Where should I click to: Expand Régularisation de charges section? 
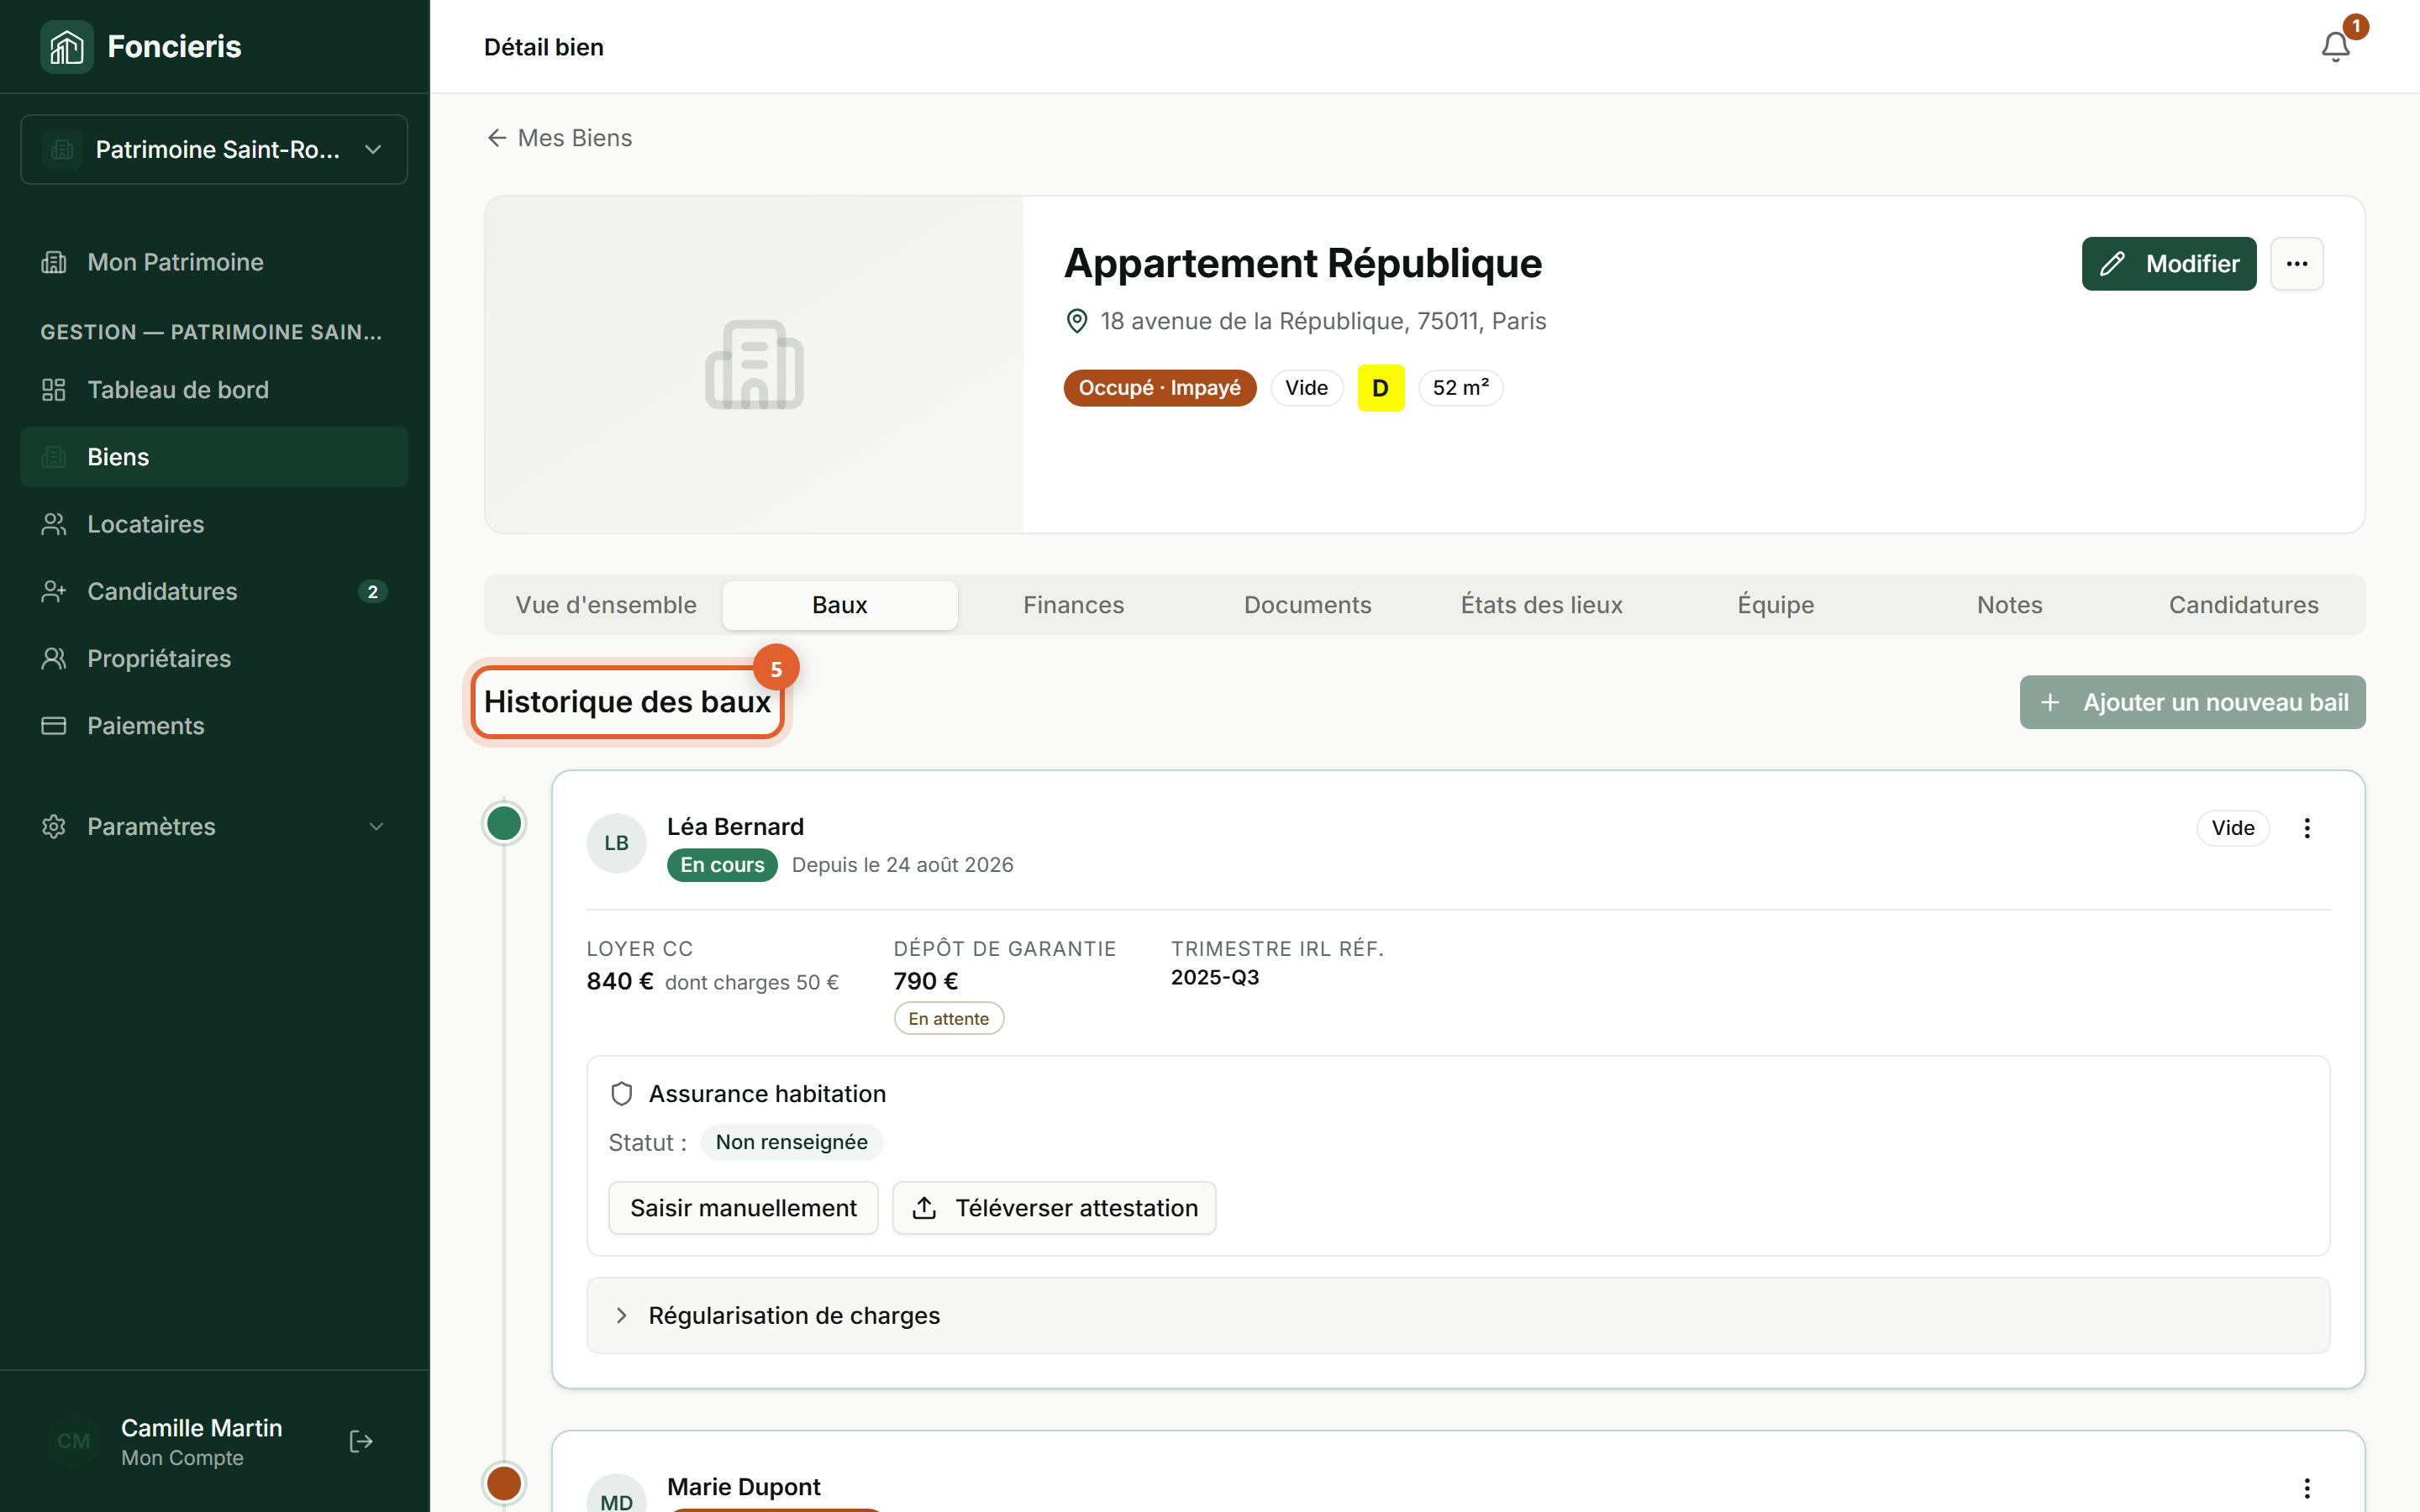click(1458, 1315)
